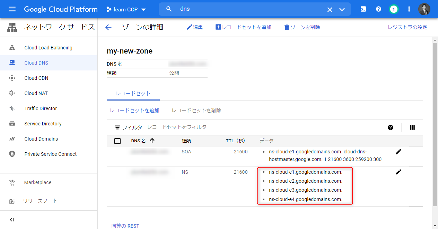The image size is (438, 229).
Task: Click 編集 edit zone button
Action: tap(195, 27)
